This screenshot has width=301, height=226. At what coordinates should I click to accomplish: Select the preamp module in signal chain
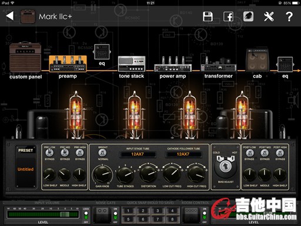pyautogui.click(x=68, y=64)
